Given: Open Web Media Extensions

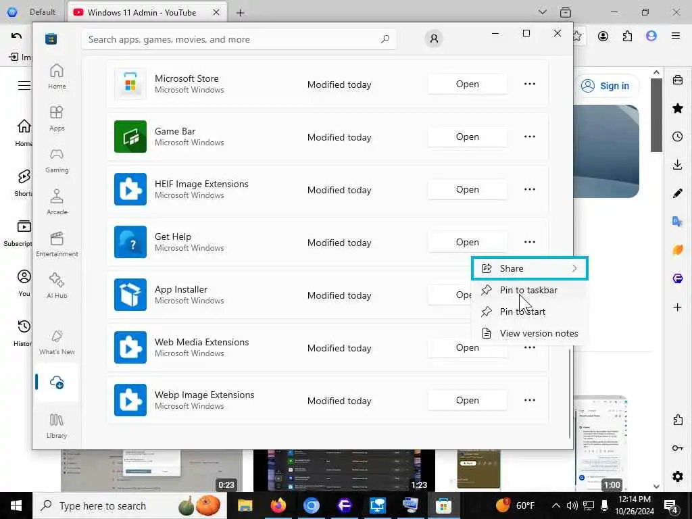Looking at the screenshot, I should tap(468, 347).
